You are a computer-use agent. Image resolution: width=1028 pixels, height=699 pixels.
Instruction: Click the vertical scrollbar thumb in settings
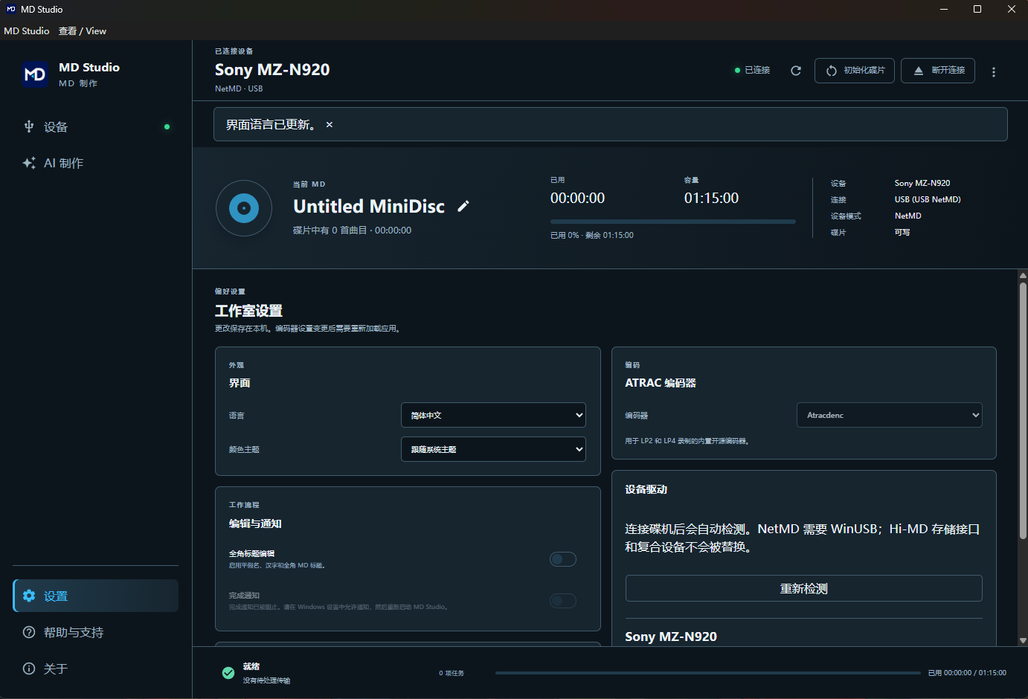(1023, 410)
